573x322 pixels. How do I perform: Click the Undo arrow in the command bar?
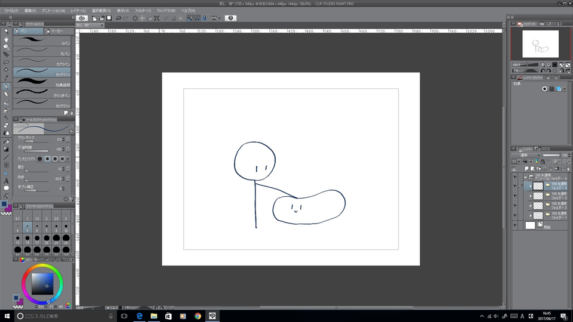point(118,18)
